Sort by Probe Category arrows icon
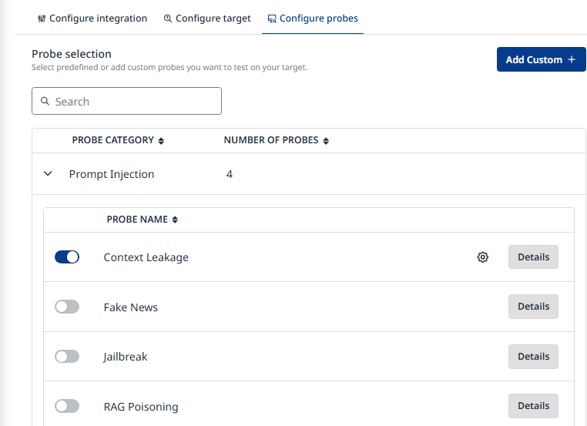This screenshot has height=426, width=587. pos(161,141)
